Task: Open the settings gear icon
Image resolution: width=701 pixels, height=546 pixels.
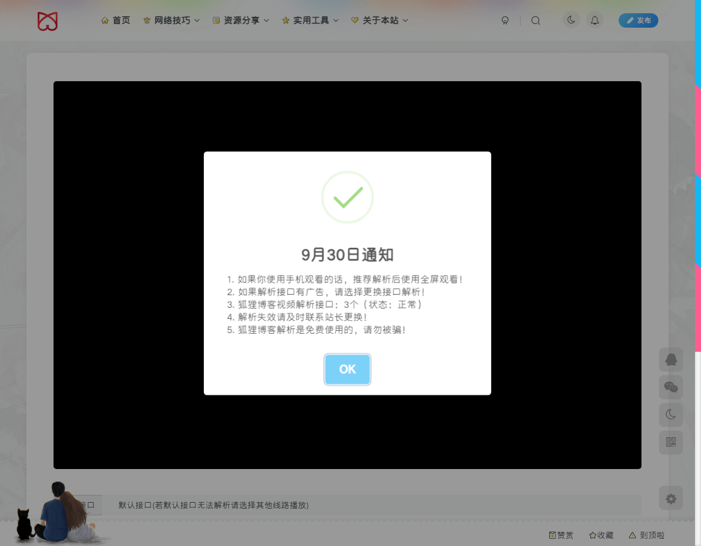Action: (x=671, y=498)
